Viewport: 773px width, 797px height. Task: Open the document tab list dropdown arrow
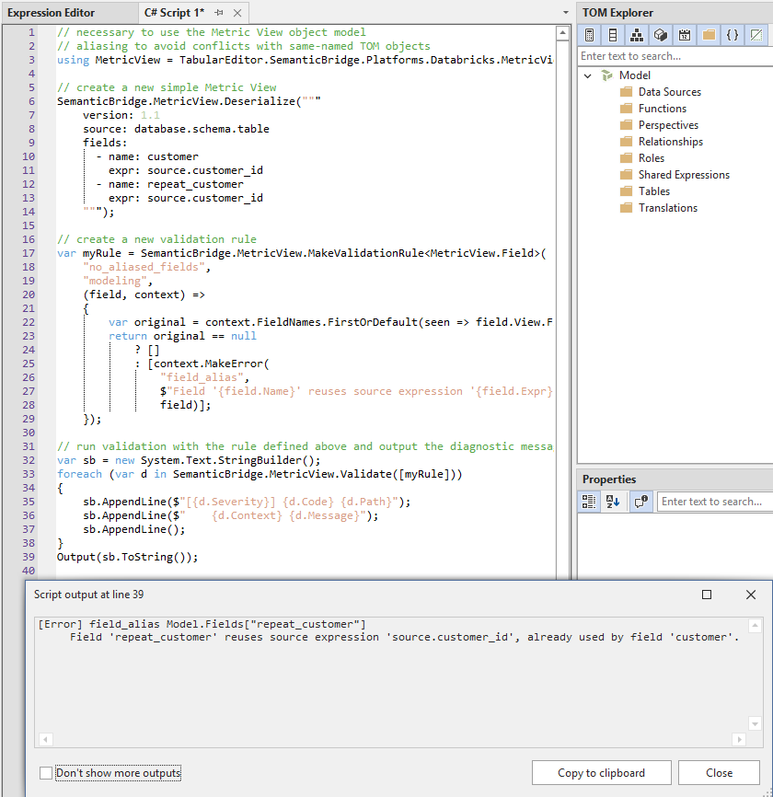pos(566,12)
